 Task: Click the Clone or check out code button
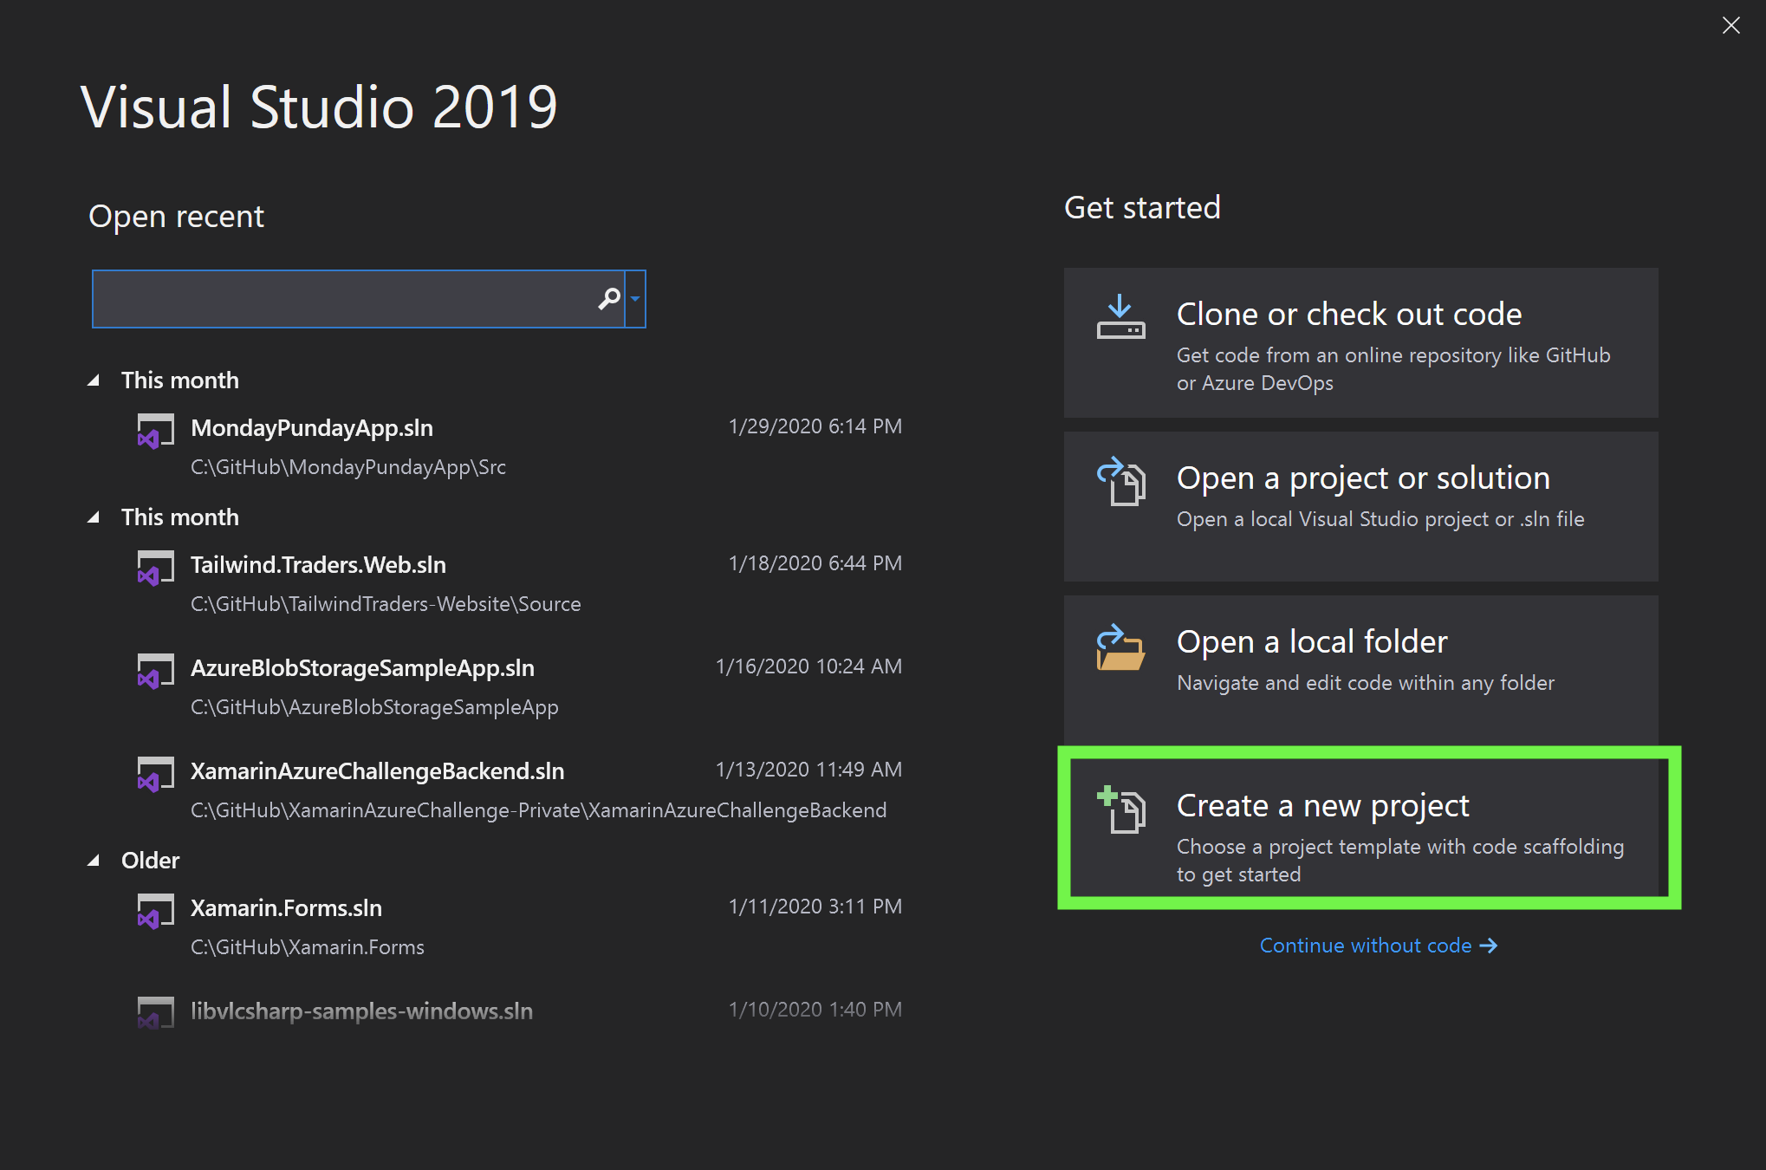tap(1360, 342)
